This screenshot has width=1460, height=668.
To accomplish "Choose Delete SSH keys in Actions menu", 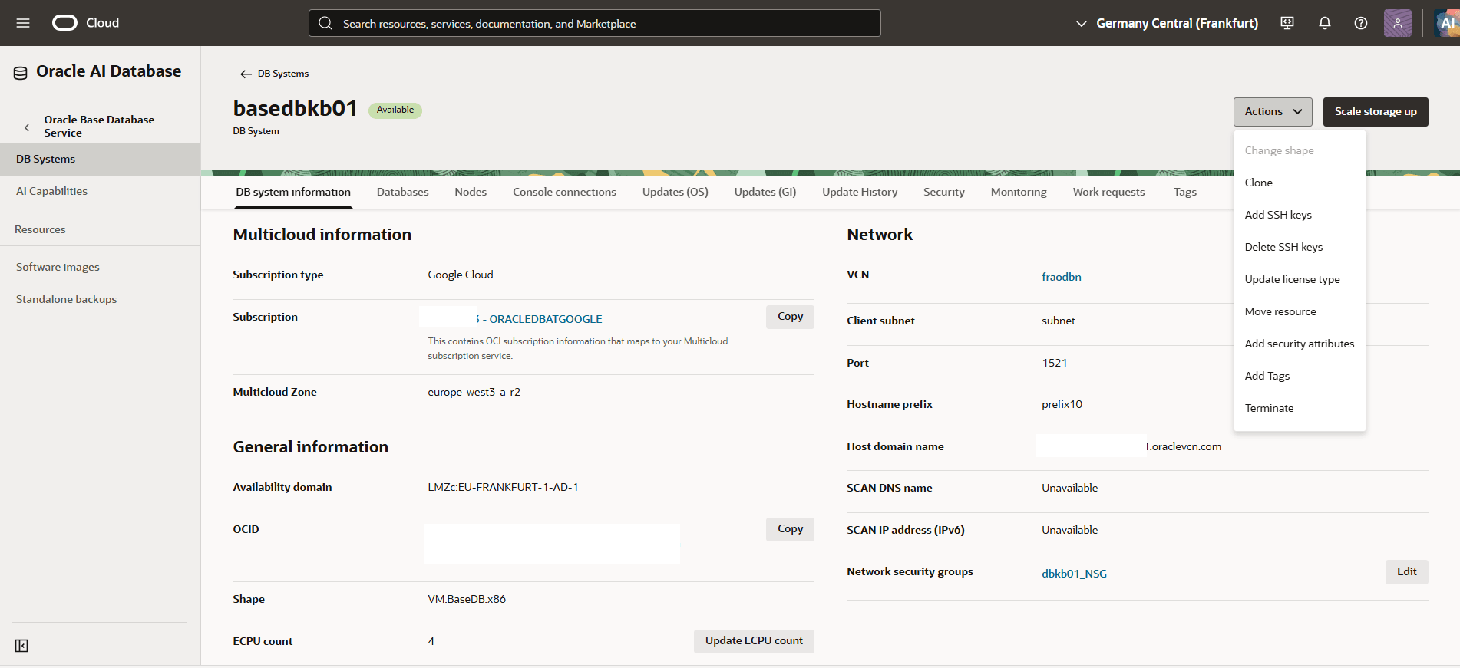I will tap(1300, 247).
